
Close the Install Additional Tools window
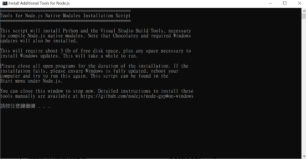pyautogui.click(x=300, y=3)
